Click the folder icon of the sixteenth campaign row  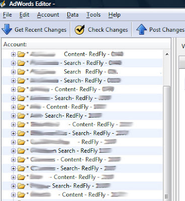(x=21, y=186)
